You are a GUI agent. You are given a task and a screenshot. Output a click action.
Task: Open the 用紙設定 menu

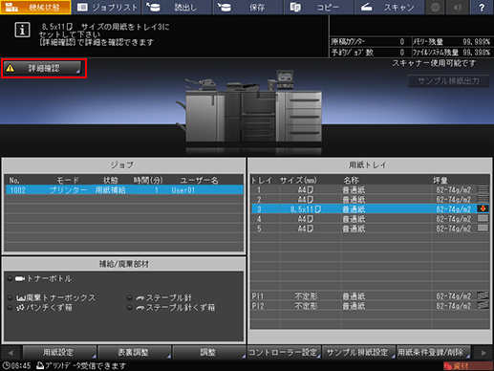point(59,353)
